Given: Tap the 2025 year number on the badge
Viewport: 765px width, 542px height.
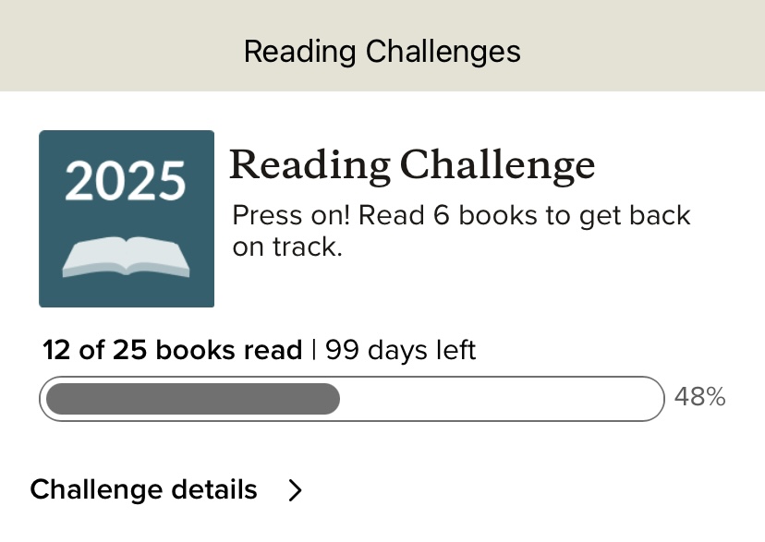Looking at the screenshot, I should [126, 181].
